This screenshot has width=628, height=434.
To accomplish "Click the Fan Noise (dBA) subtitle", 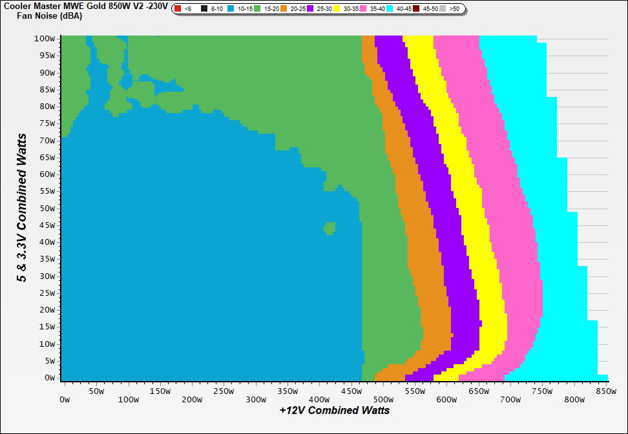I will 50,16.
